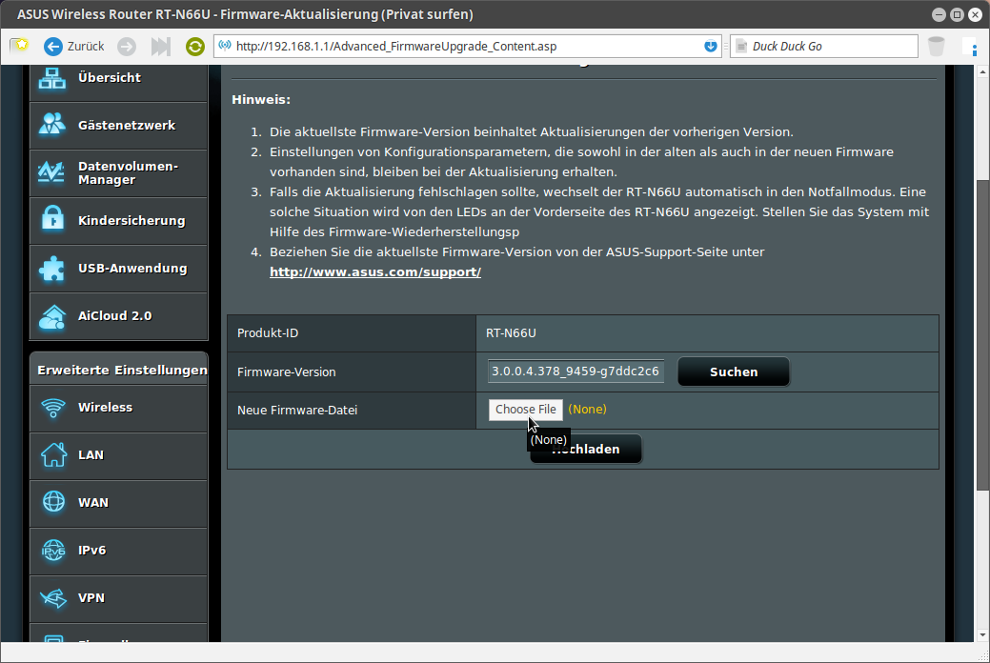
Task: Click the fast-forward skip icon
Action: [x=161, y=46]
